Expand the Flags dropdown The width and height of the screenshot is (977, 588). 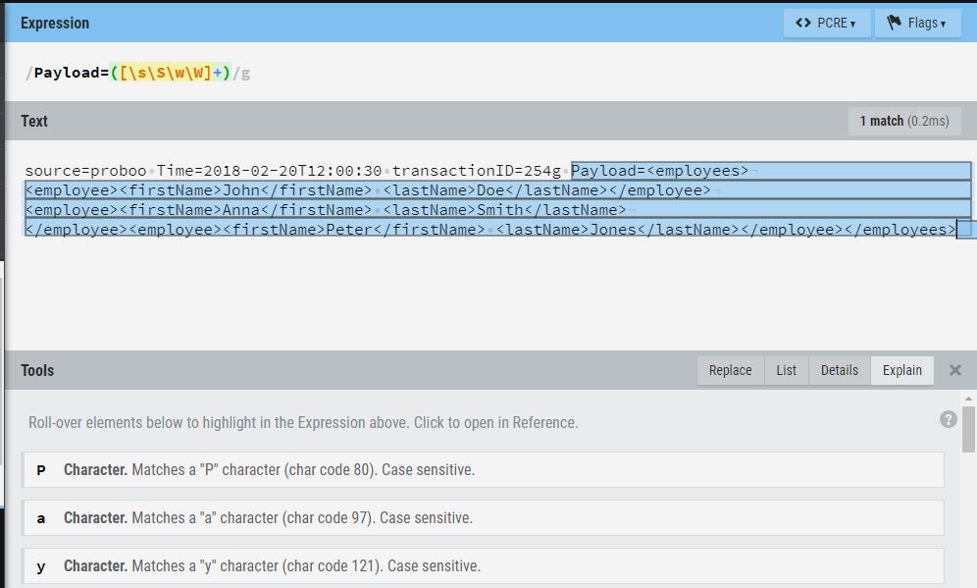tap(917, 23)
